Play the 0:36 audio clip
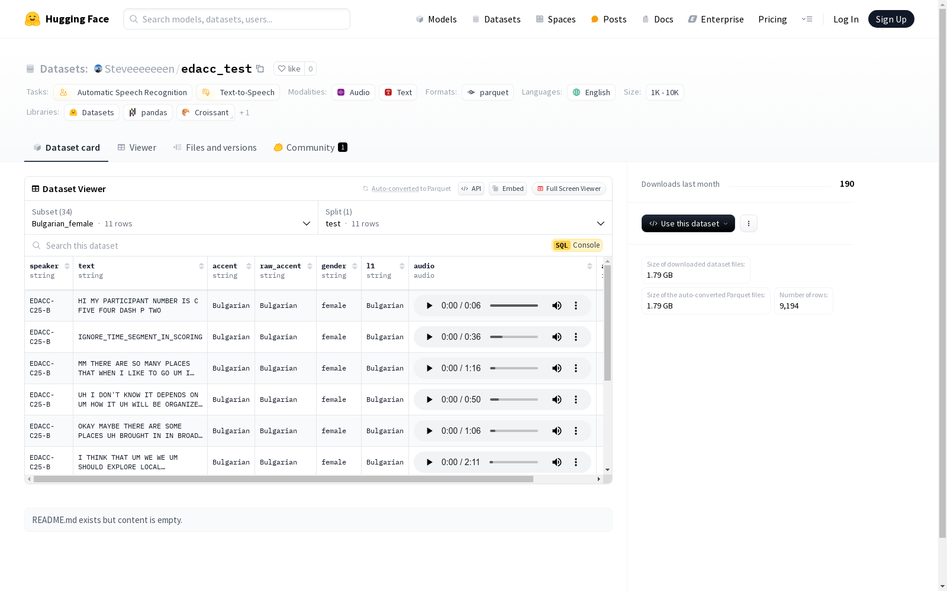947x591 pixels. (430, 337)
